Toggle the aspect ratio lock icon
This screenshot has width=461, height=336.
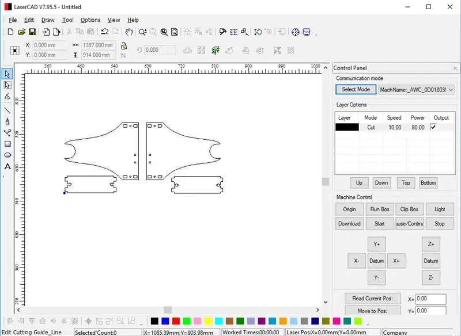click(x=124, y=46)
